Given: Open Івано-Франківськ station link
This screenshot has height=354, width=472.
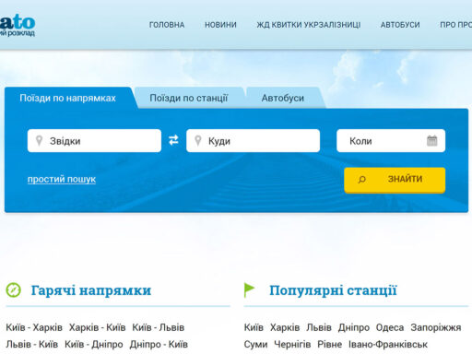Looking at the screenshot, I should [388, 345].
